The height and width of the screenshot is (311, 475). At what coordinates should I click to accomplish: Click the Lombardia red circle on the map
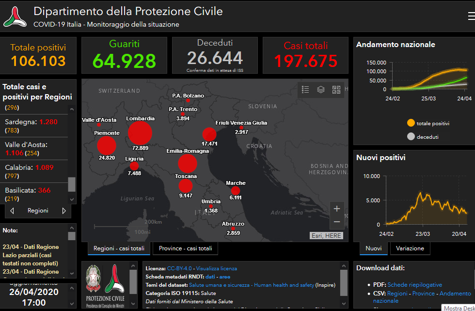140,133
